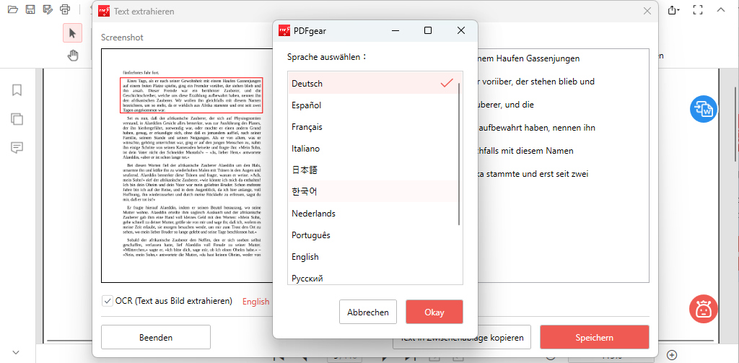
Task: Click the extracted text area
Action: click(x=563, y=165)
